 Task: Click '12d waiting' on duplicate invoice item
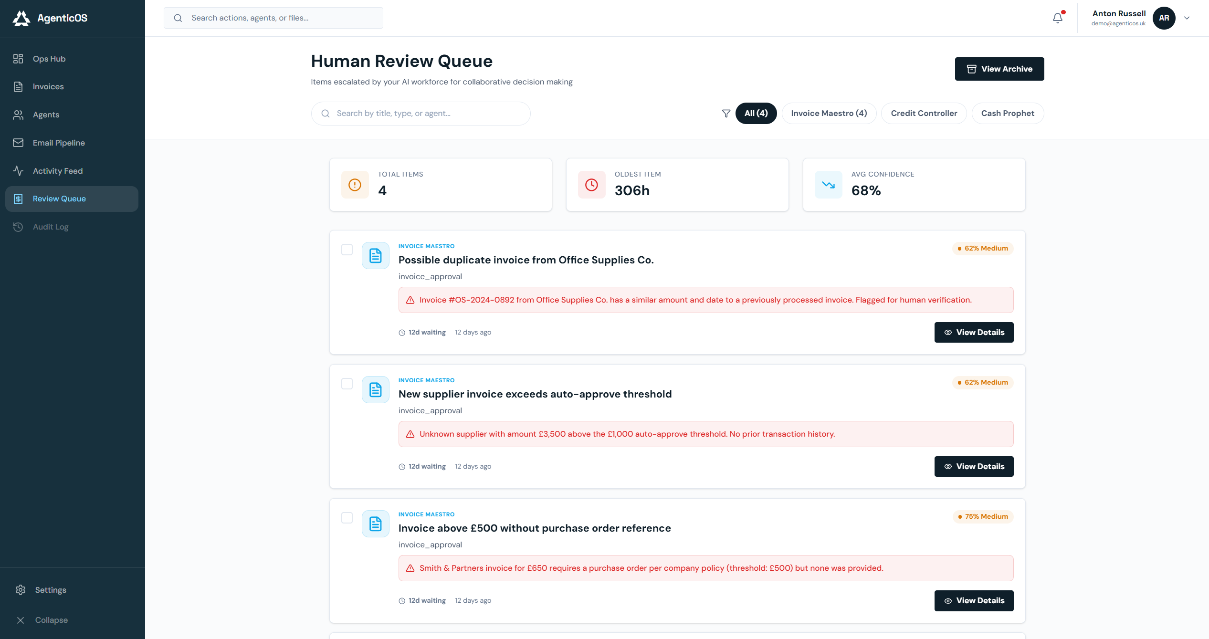pos(427,333)
